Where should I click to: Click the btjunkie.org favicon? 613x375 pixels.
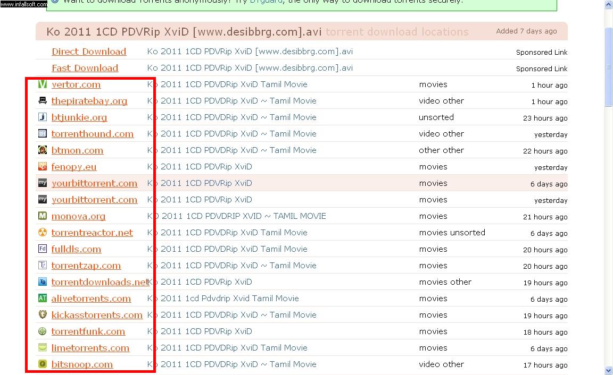pyautogui.click(x=42, y=117)
